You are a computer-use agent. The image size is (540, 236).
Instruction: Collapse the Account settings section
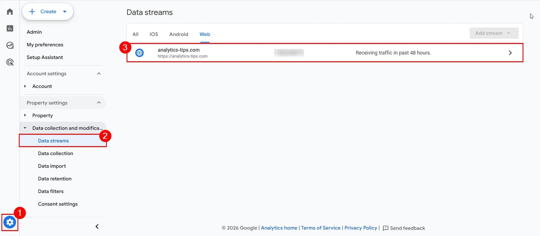click(x=99, y=74)
